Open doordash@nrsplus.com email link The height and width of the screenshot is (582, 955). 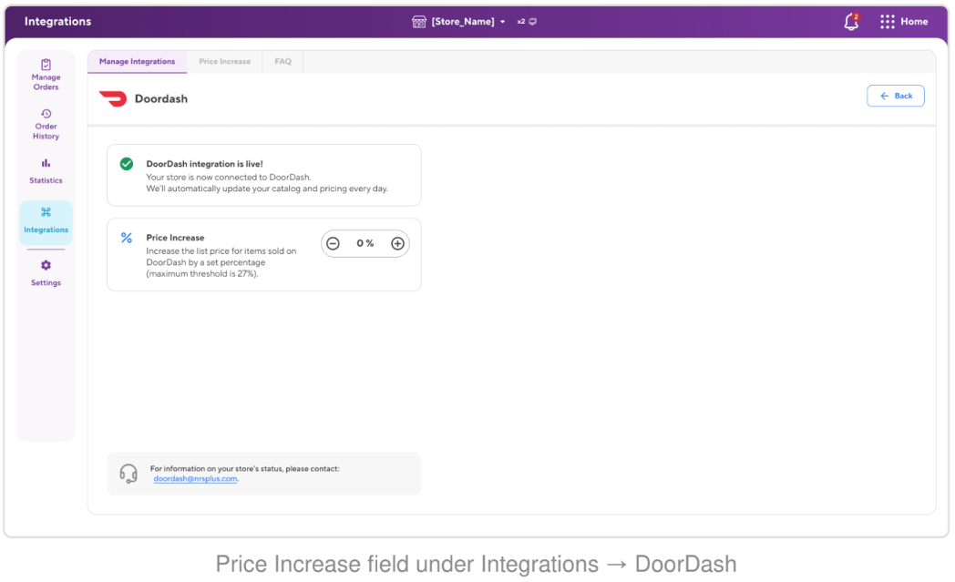[195, 479]
